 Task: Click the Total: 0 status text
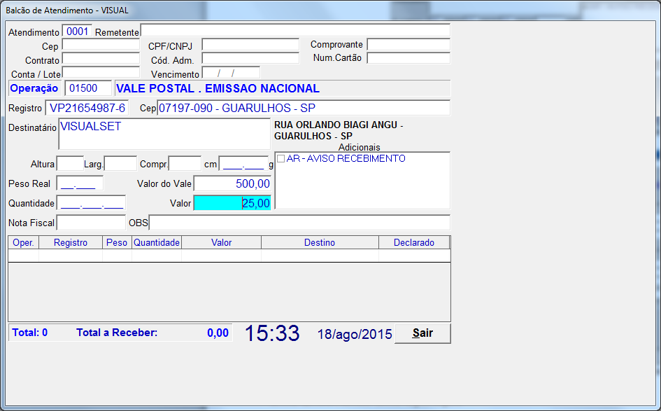point(30,333)
